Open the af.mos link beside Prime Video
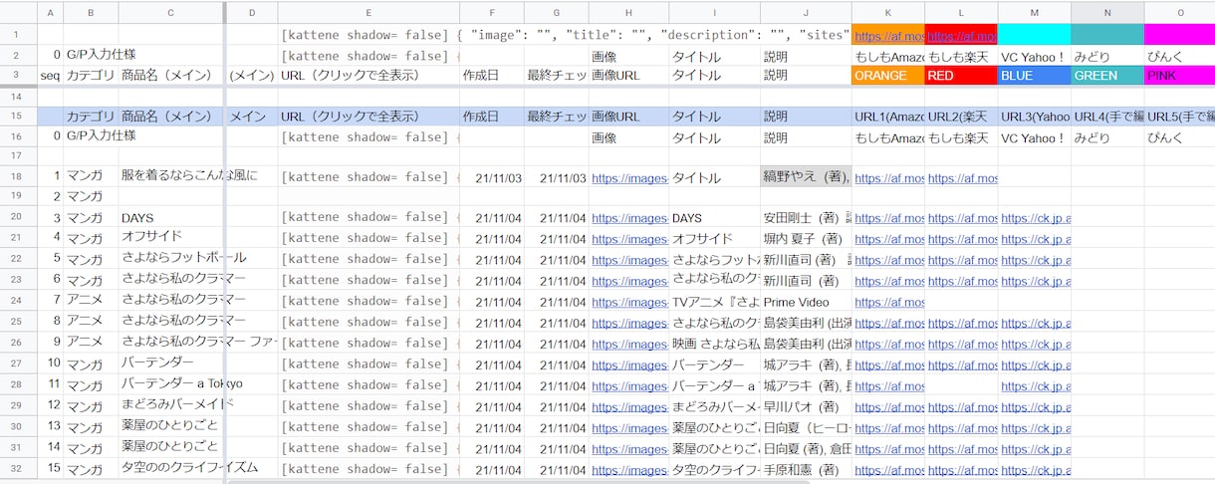The width and height of the screenshot is (1215, 484). click(x=888, y=302)
